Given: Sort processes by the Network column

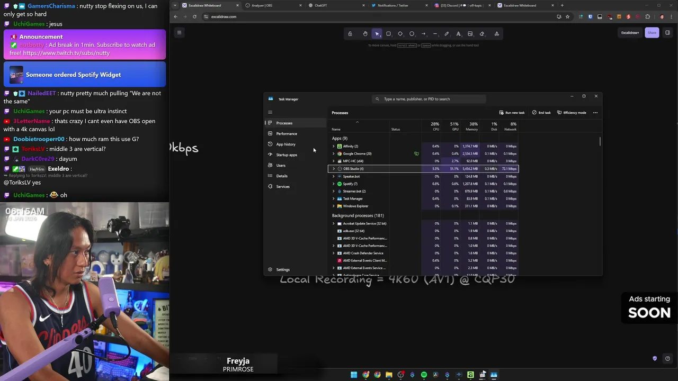Looking at the screenshot, I should (x=508, y=126).
